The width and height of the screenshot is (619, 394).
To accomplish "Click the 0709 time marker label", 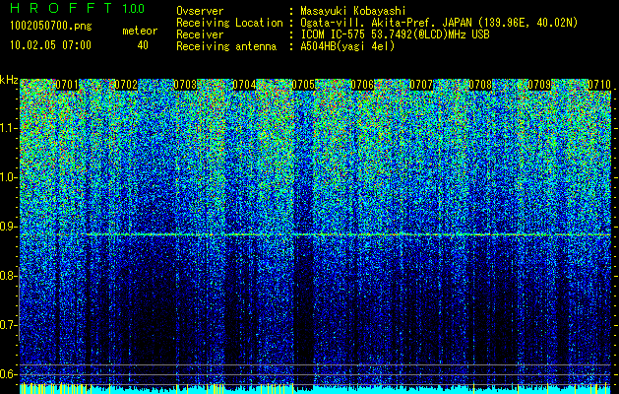I will (539, 85).
